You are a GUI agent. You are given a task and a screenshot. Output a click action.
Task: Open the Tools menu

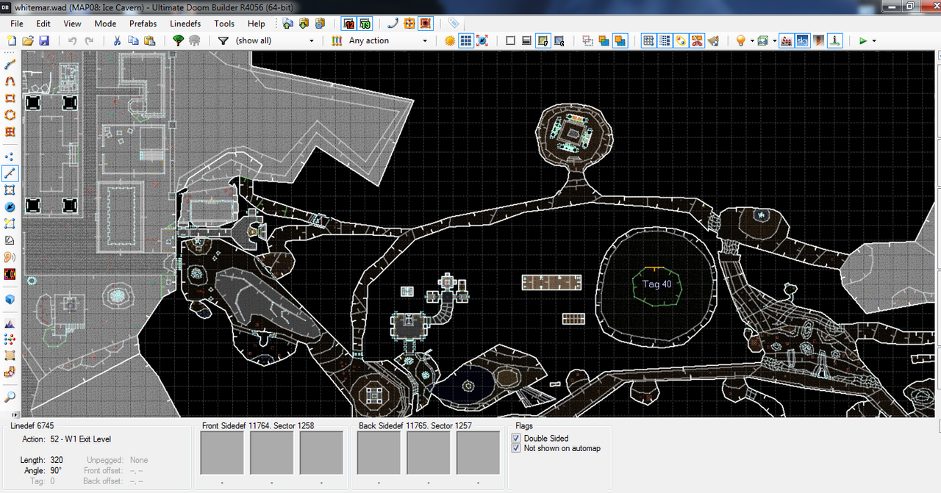pos(224,24)
